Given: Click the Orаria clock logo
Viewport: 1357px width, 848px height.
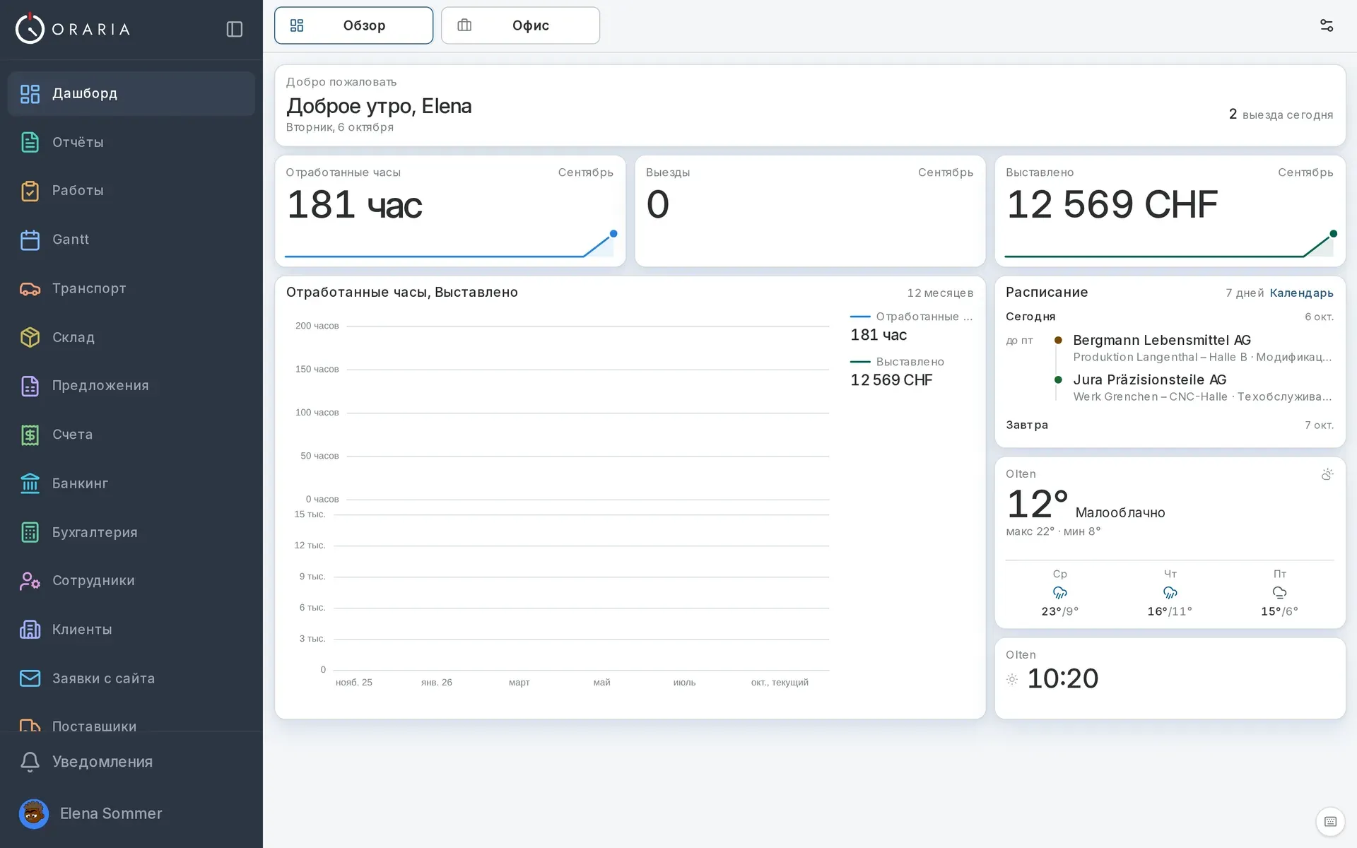Looking at the screenshot, I should click(x=30, y=29).
